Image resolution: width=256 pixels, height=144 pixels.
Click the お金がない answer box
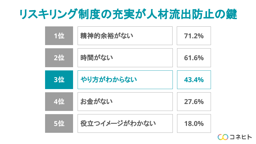coord(125,102)
